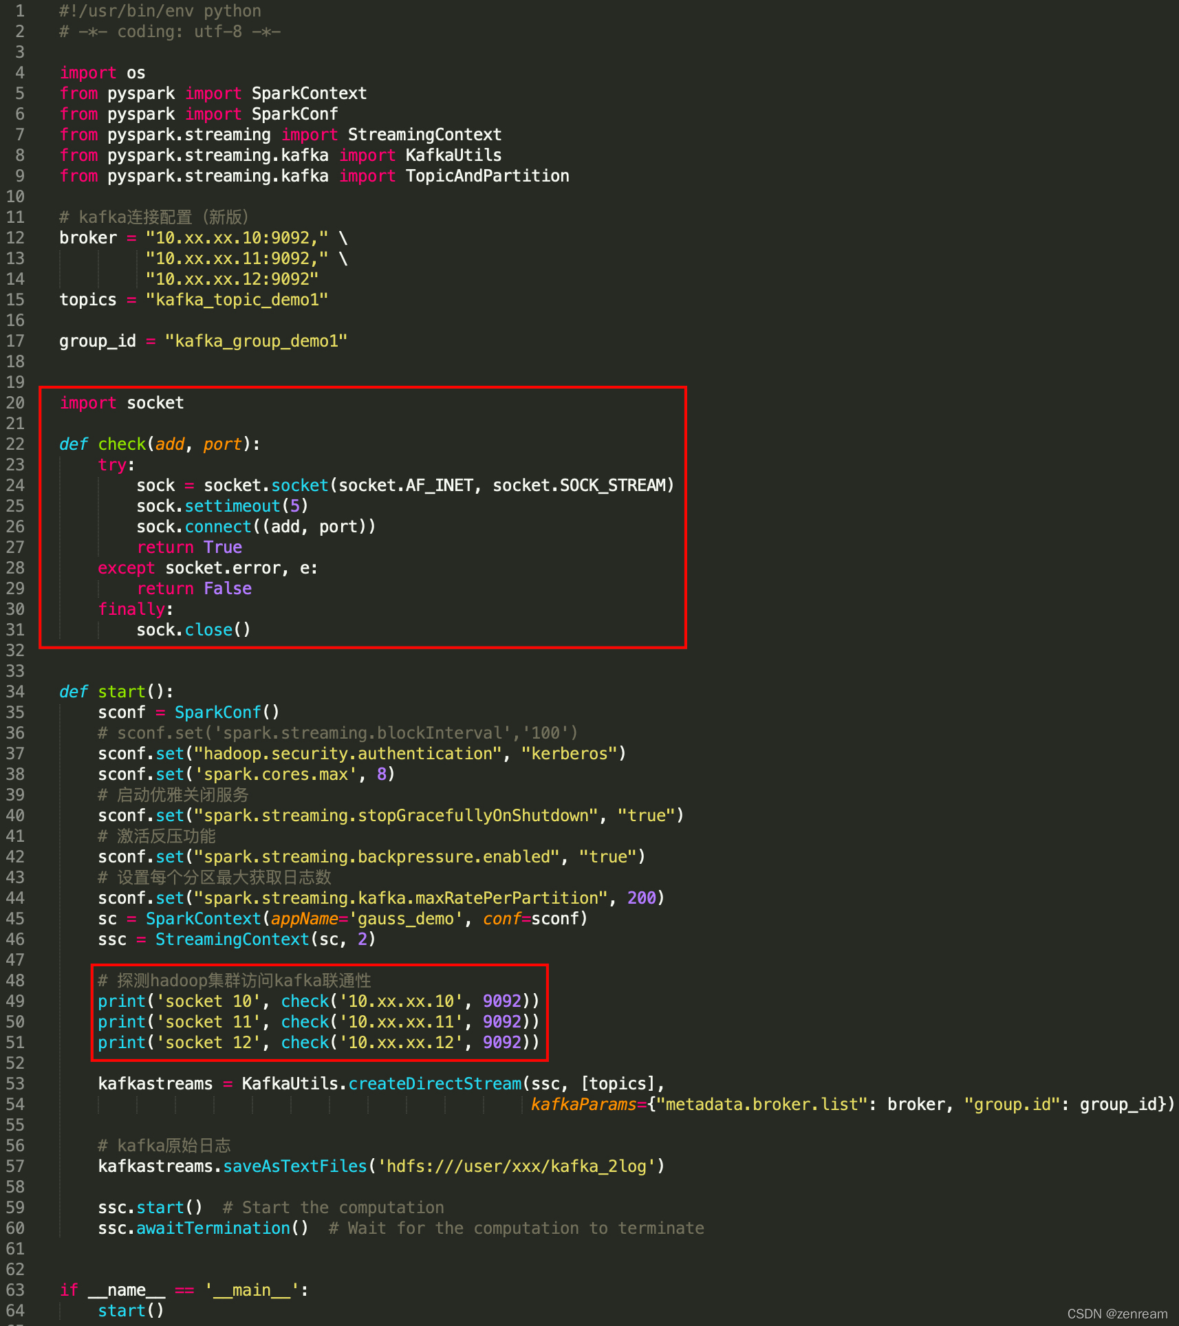Image resolution: width=1179 pixels, height=1326 pixels.
Task: Click the string 'gauss_demo'
Action: 406,919
